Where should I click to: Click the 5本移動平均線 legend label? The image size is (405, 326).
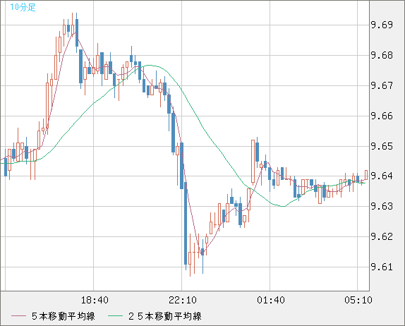point(64,316)
